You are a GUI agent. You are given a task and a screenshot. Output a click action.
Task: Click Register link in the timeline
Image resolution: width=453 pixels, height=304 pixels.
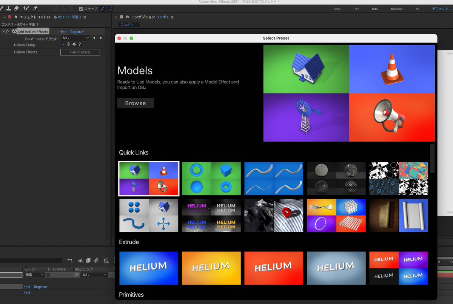40,287
